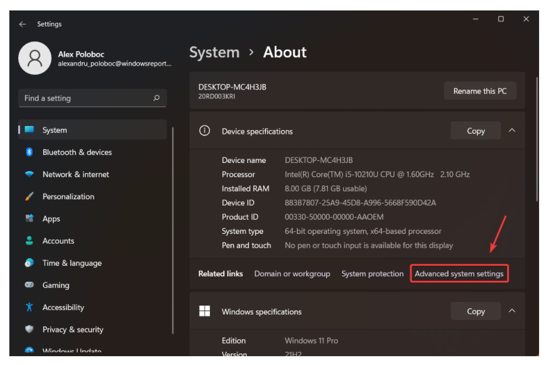Click the Personalization paintbrush icon
549x365 pixels.
click(29, 197)
